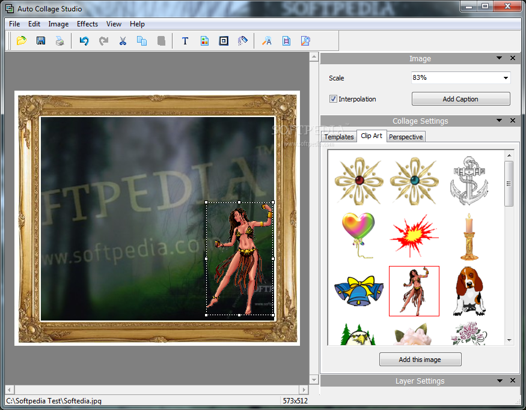Click the fit-page document icon
Image resolution: width=526 pixels, height=410 pixels.
286,41
